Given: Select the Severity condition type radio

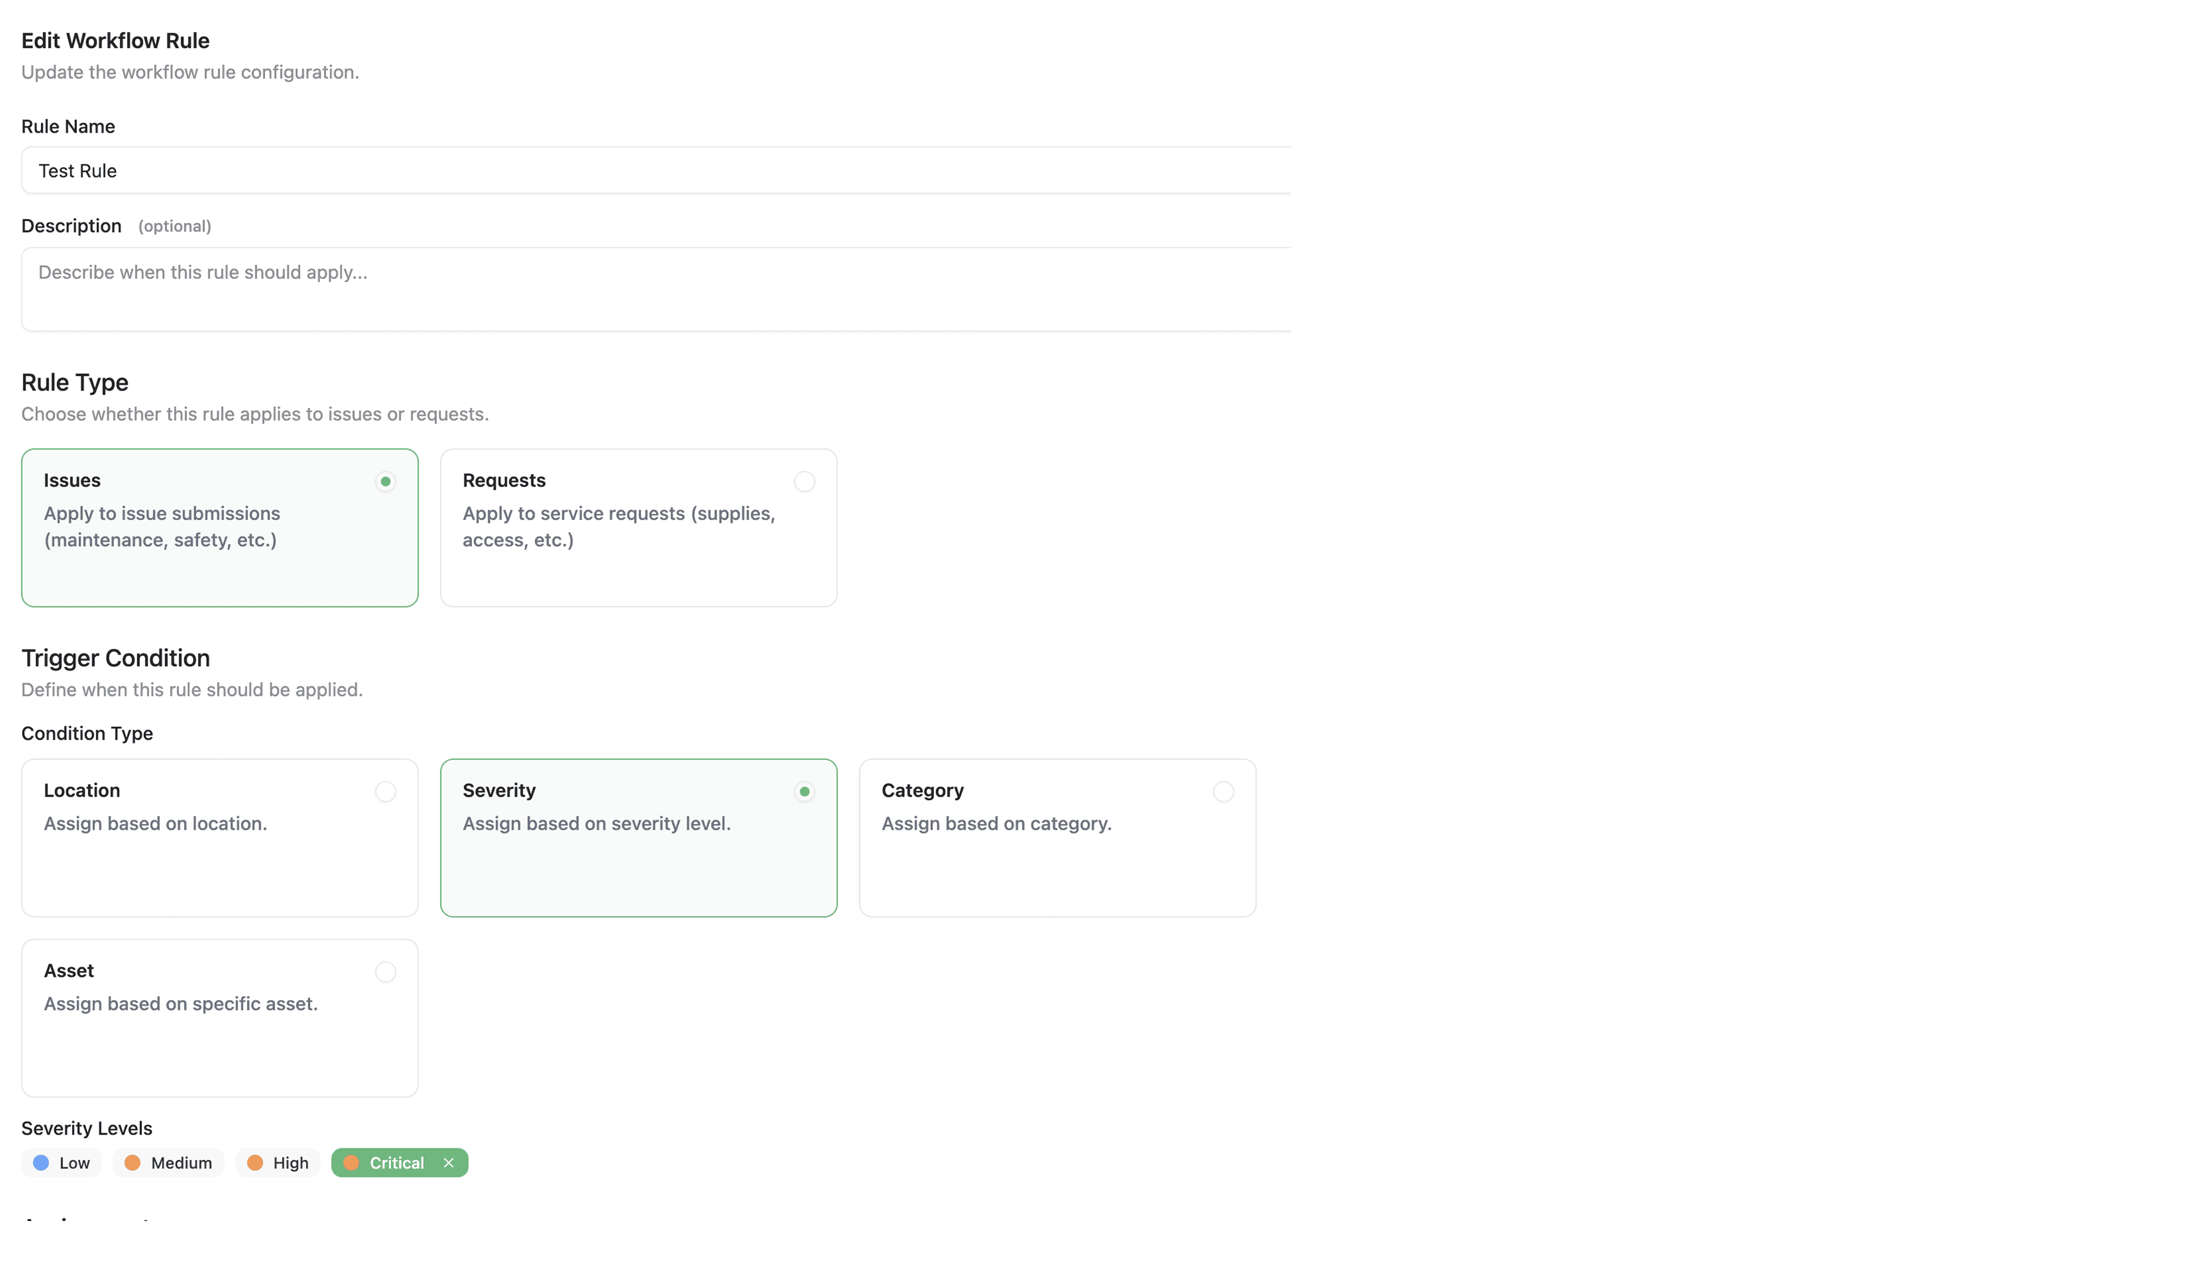Looking at the screenshot, I should [x=804, y=791].
